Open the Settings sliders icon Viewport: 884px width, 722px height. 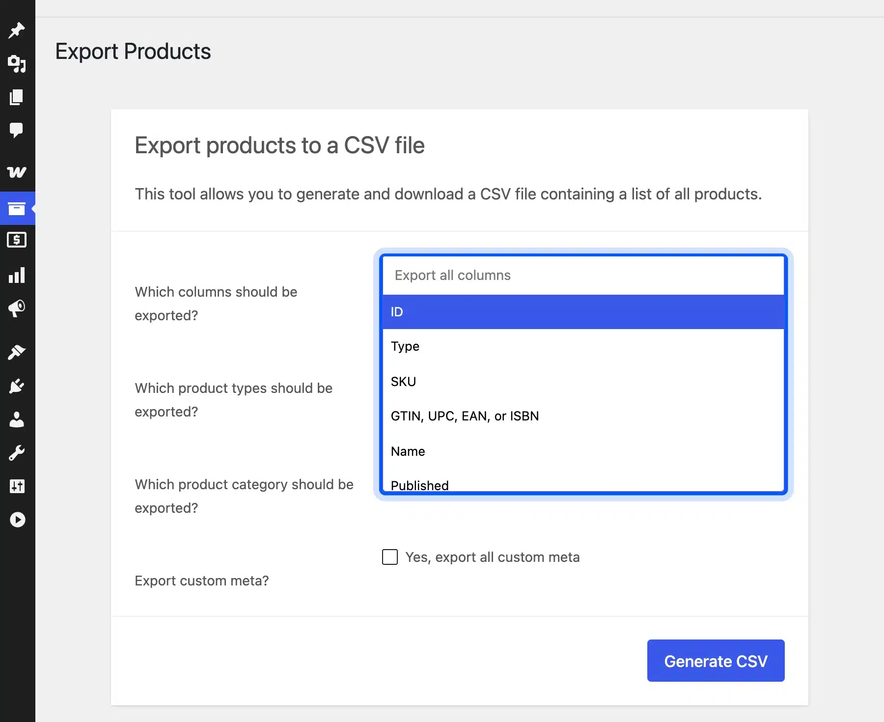tap(17, 486)
